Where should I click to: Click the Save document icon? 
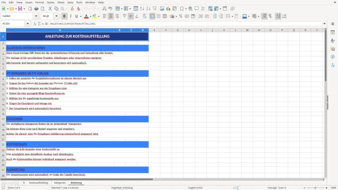(20, 9)
